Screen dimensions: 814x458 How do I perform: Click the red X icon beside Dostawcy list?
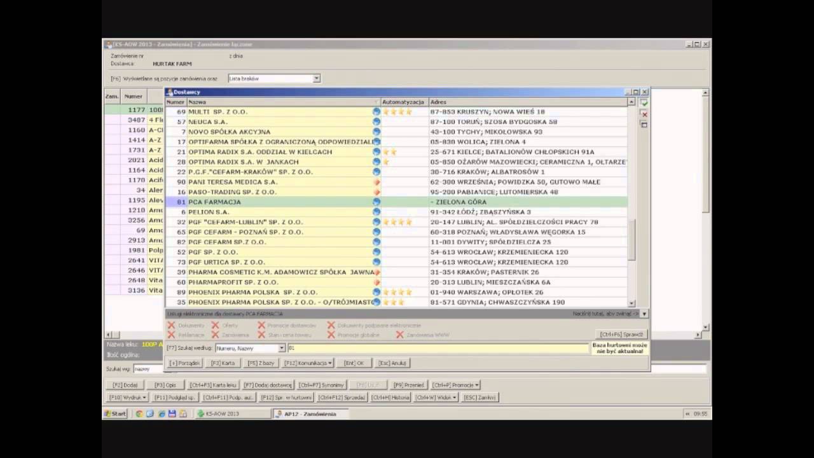pos(644,114)
